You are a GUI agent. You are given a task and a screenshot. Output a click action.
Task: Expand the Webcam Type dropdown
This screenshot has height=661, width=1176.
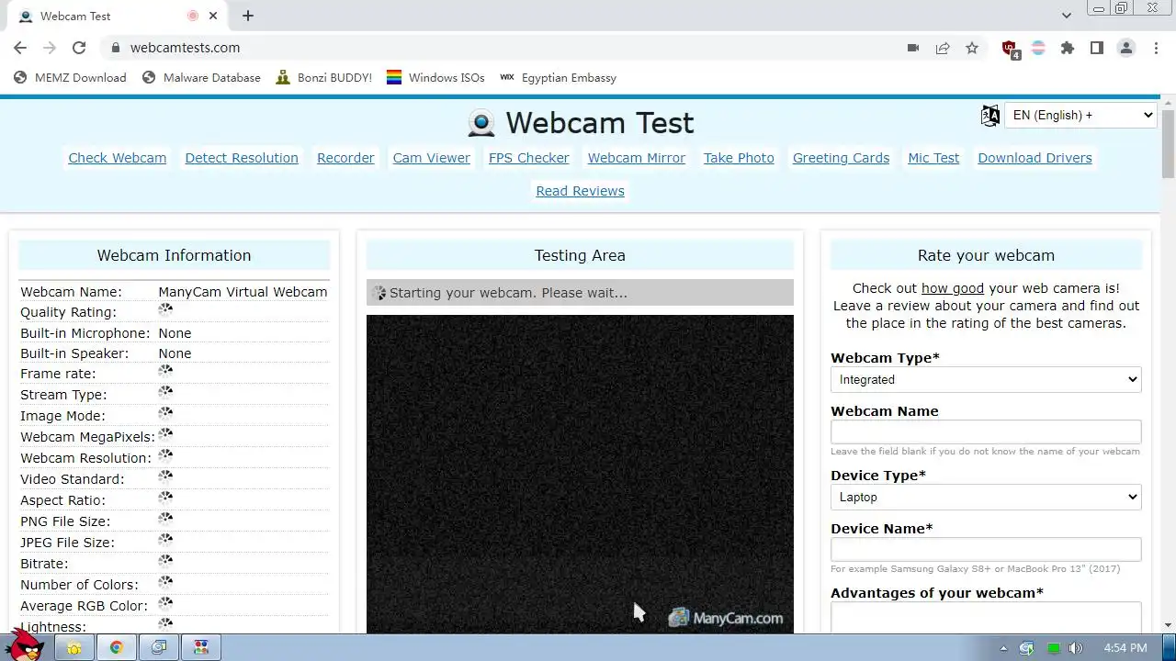coord(986,379)
